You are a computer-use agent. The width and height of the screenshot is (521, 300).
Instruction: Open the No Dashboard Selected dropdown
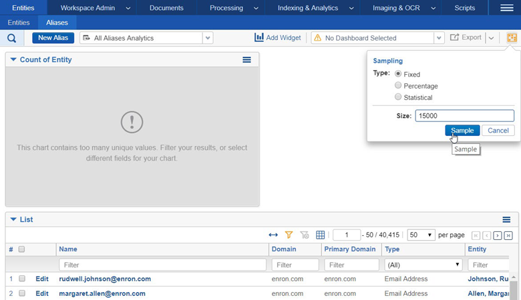(439, 38)
